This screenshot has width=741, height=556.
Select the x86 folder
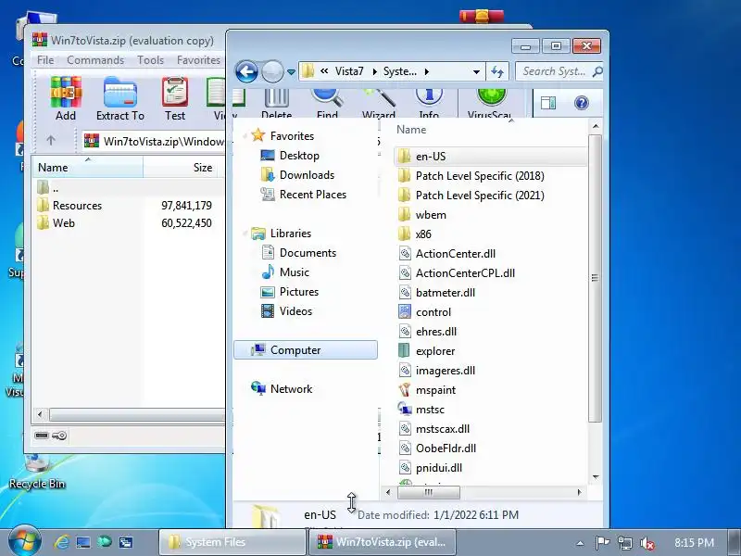point(423,234)
